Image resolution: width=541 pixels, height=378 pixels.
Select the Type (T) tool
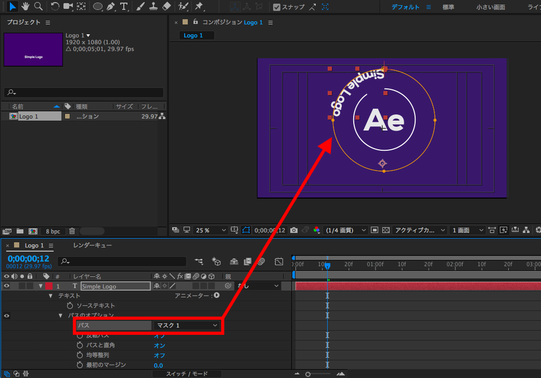124,7
